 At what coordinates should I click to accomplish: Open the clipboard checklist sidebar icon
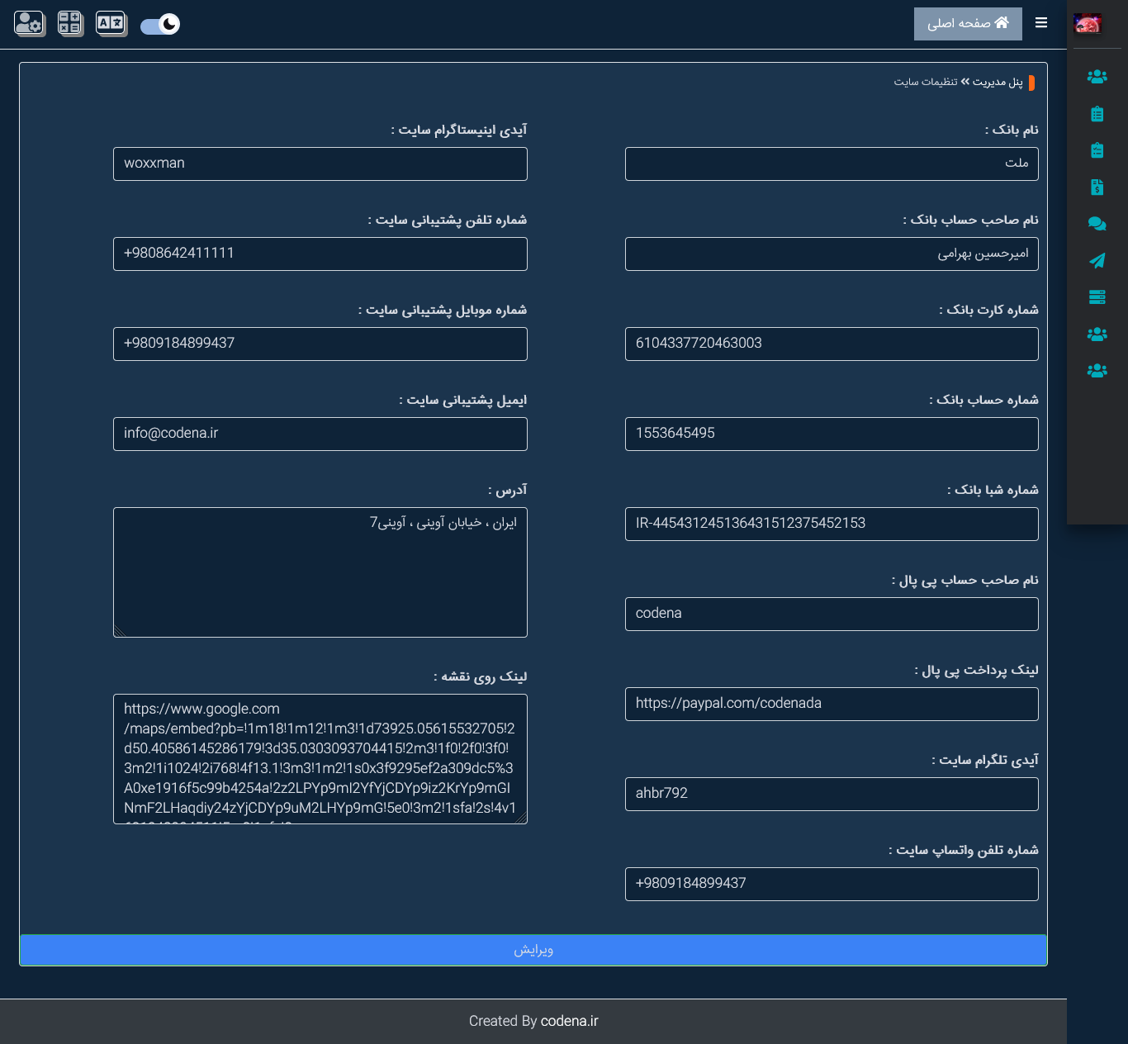click(1097, 150)
